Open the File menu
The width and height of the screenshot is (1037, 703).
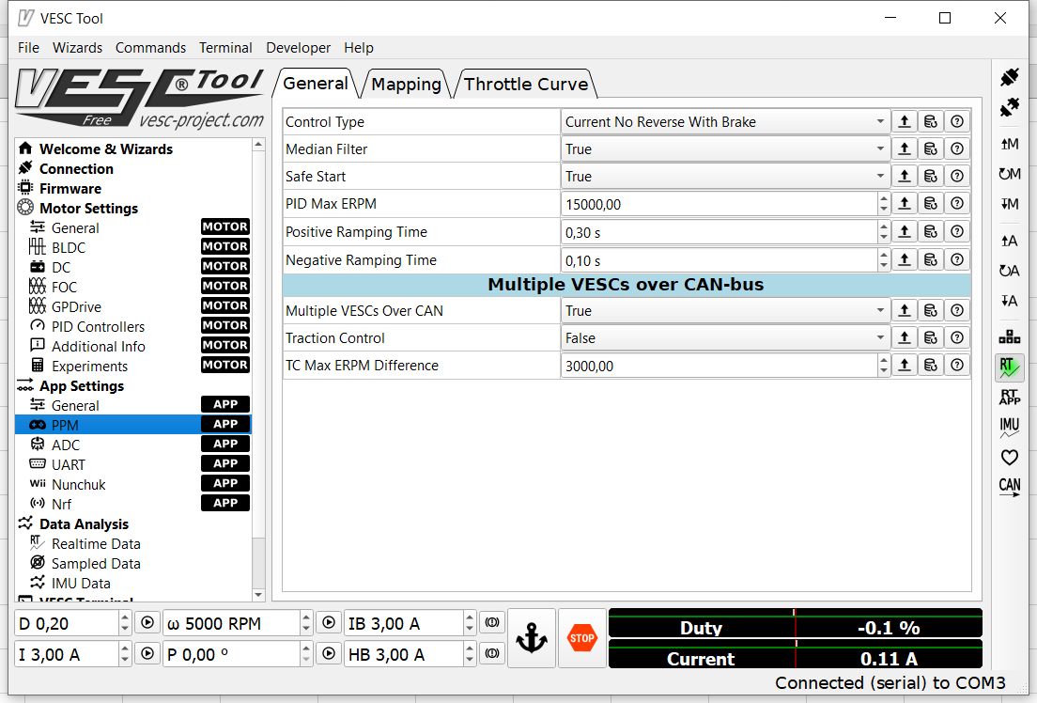tap(28, 48)
